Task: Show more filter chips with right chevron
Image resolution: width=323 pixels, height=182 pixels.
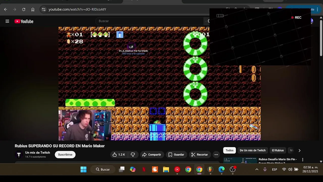Action: (x=300, y=150)
